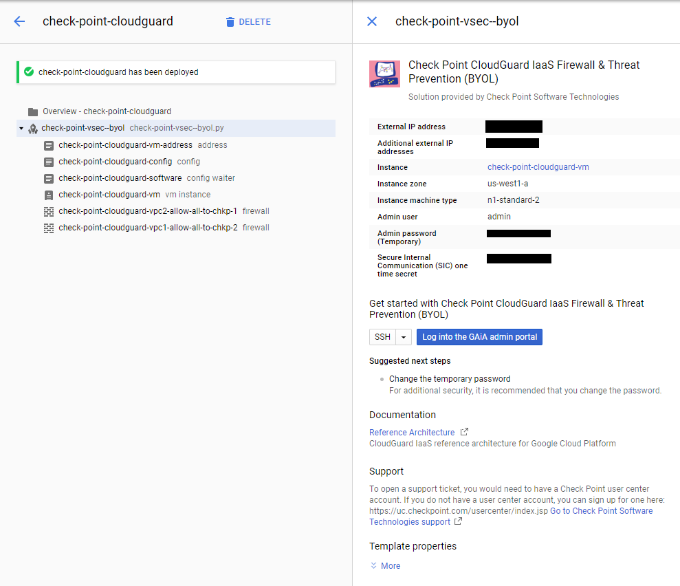680x586 pixels.
Task: Expand More under Template properties
Action: click(x=391, y=565)
